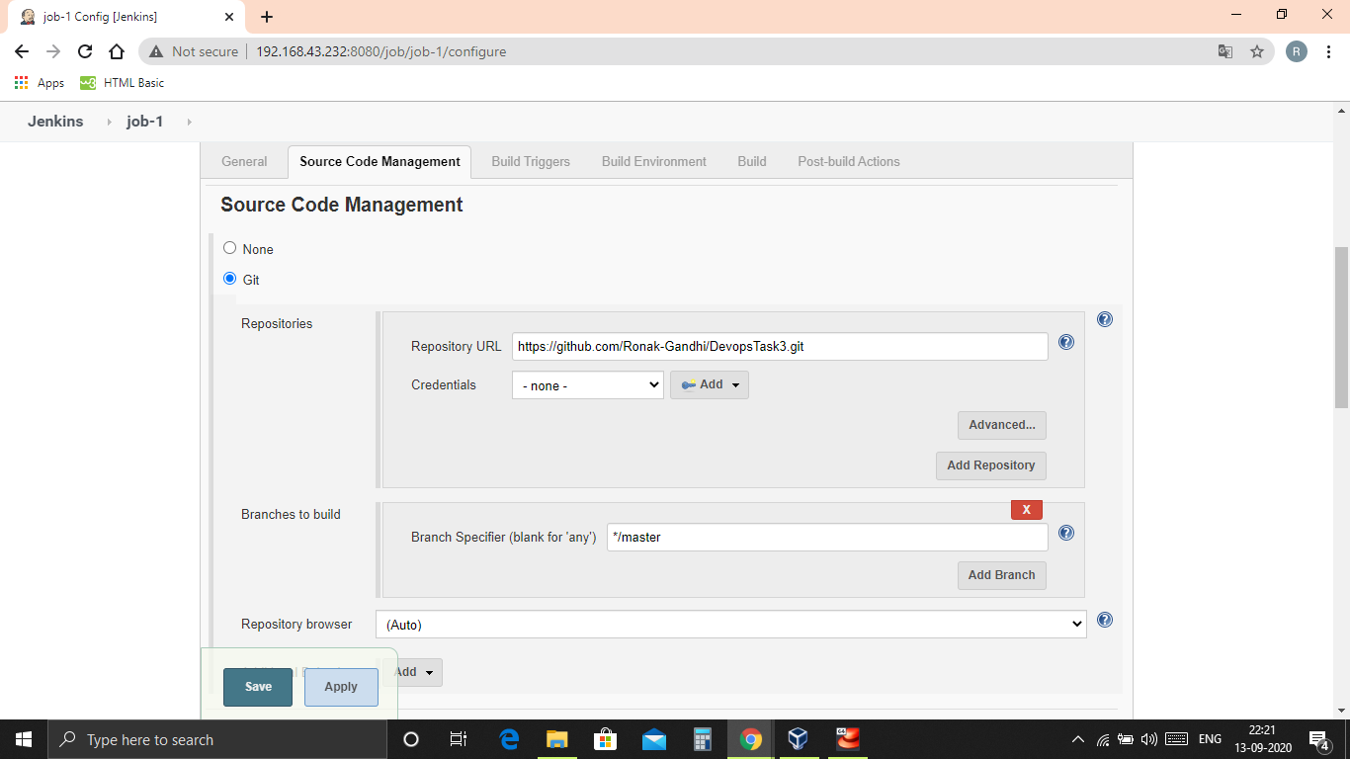Show hidden system tray icons
This screenshot has width=1350, height=759.
click(x=1078, y=739)
